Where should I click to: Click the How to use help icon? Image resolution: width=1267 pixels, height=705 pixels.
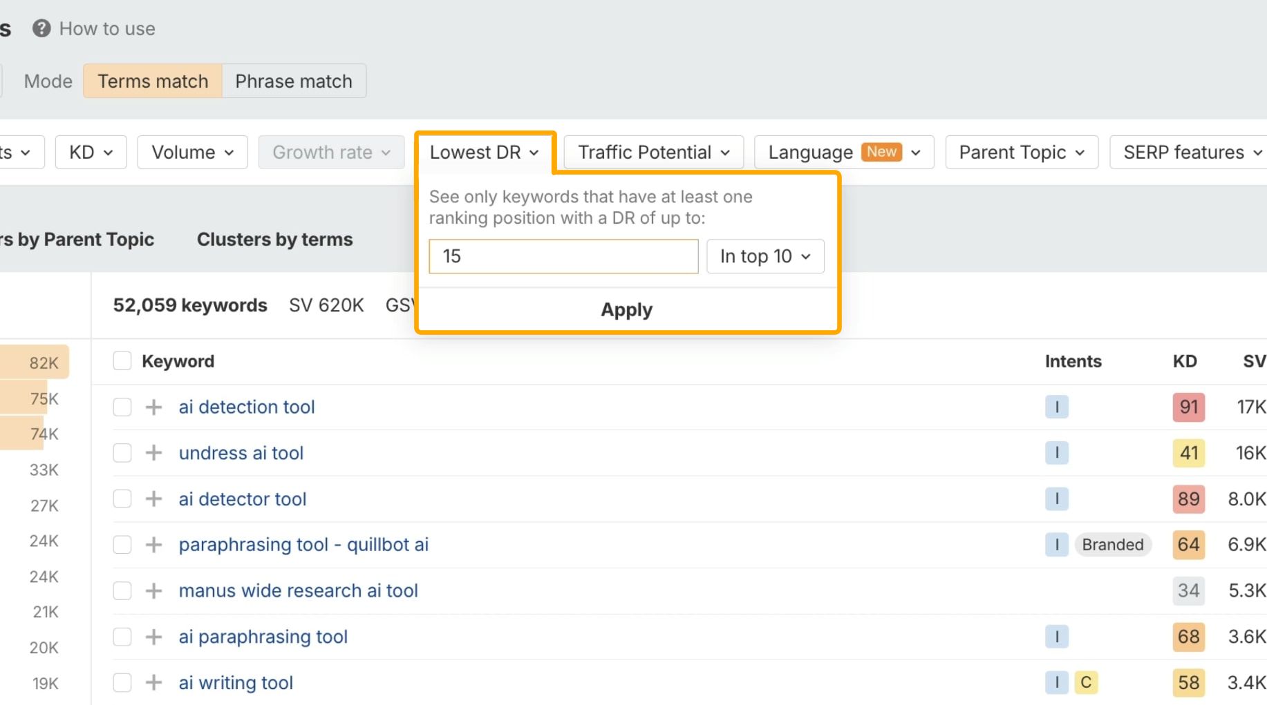[41, 28]
